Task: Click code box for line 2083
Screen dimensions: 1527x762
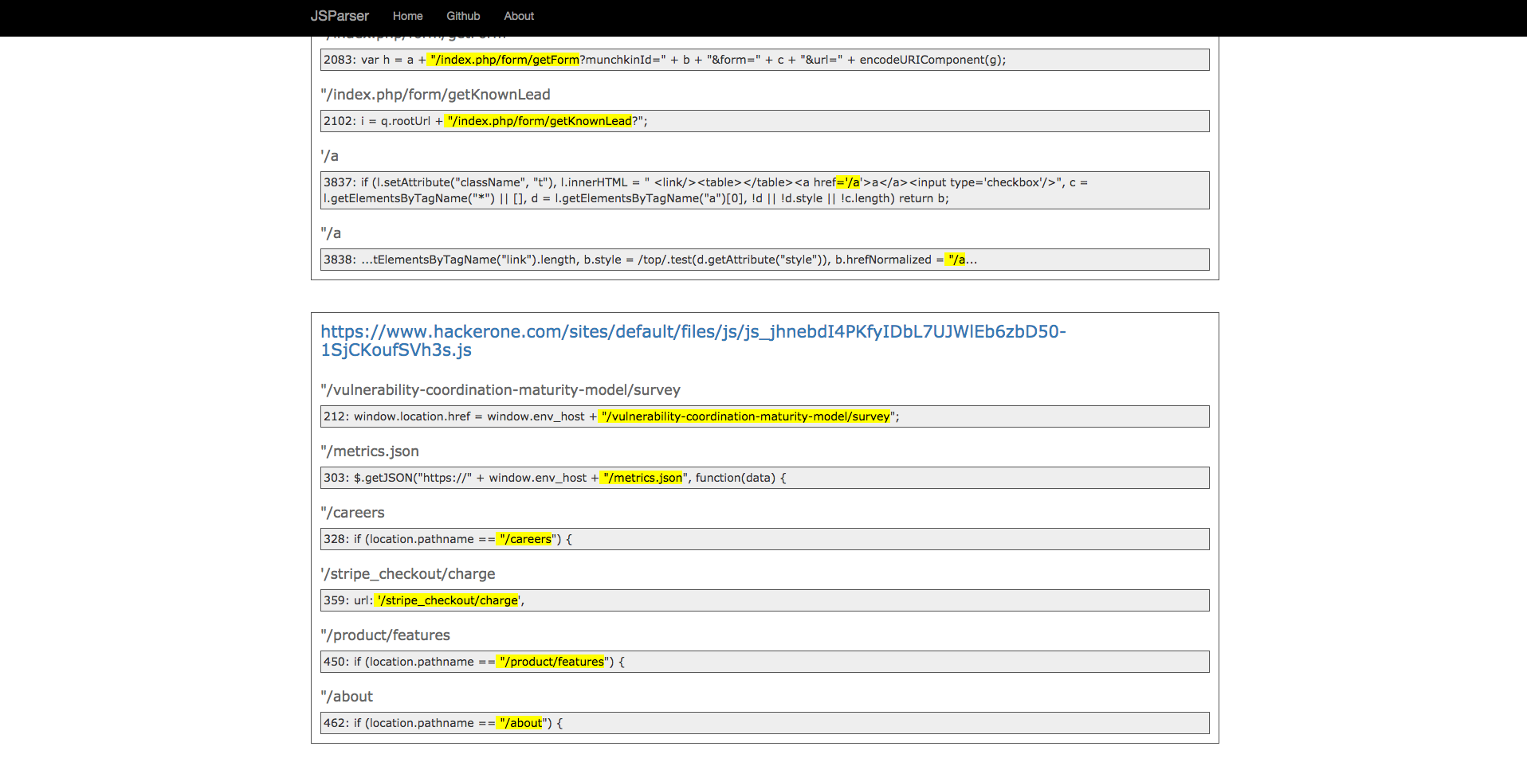Action: point(764,60)
